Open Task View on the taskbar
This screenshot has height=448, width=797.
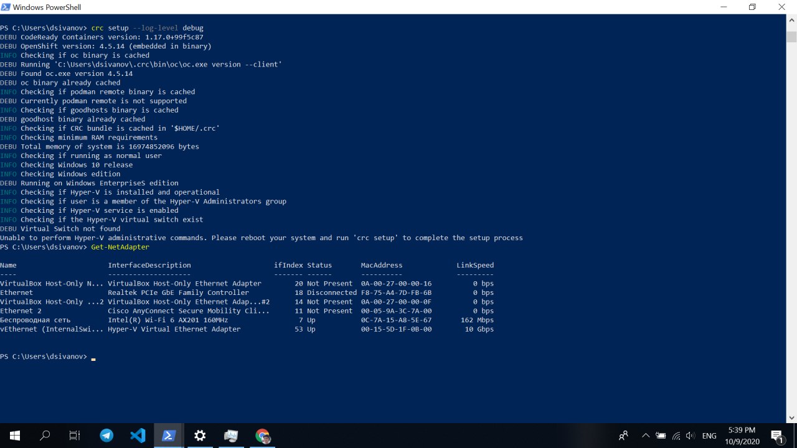tap(75, 436)
